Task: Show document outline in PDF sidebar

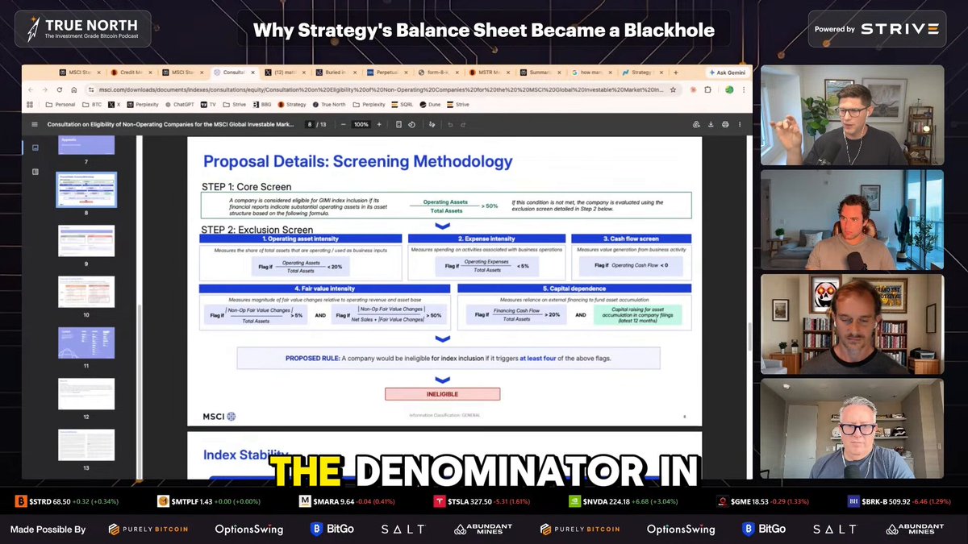Action: [x=35, y=172]
